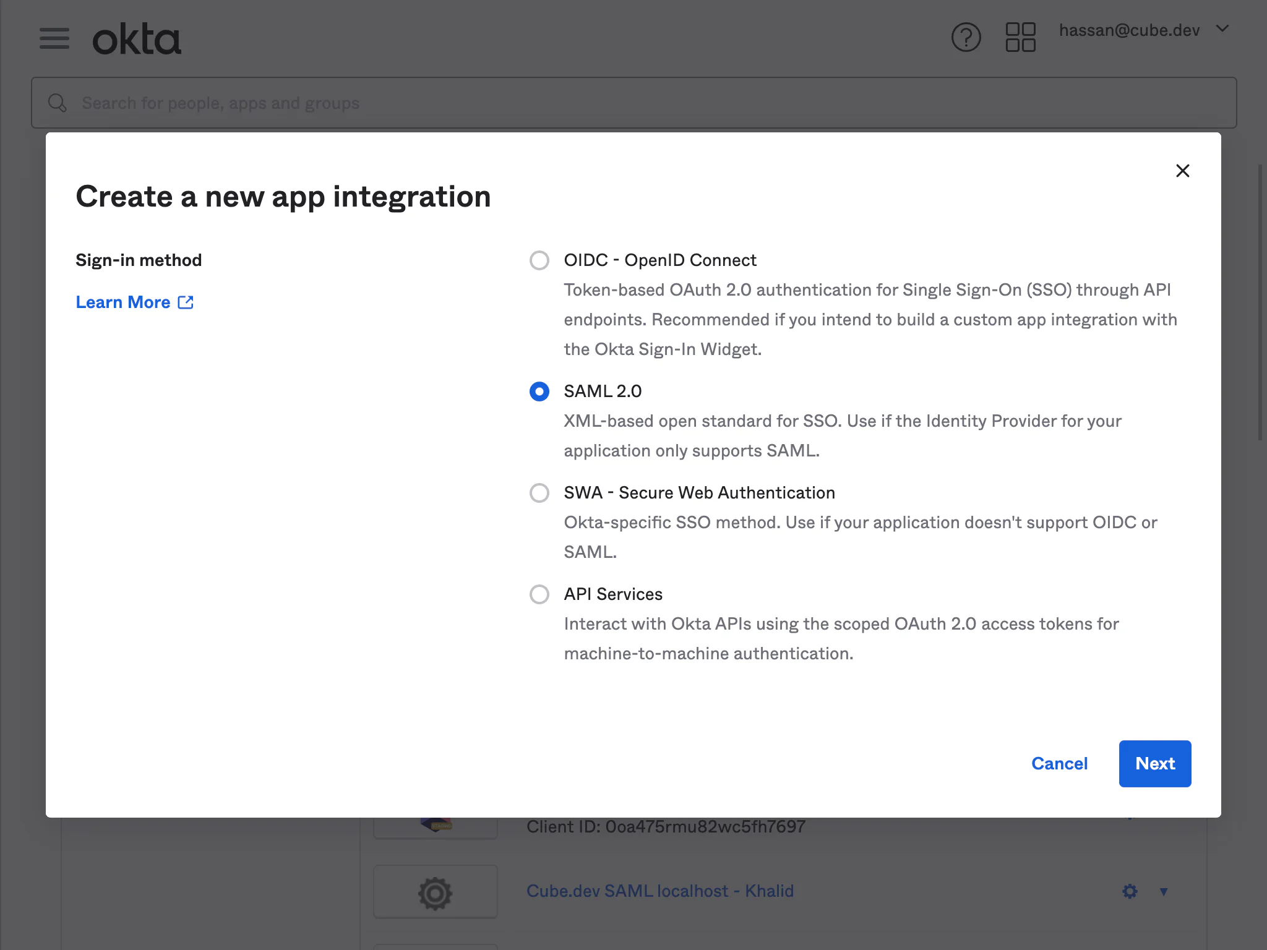
Task: Select the API Services radio option
Action: pyautogui.click(x=539, y=594)
